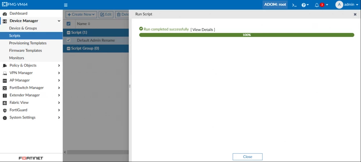Screen dimensions: 361x162
Task: Click the Default Admin Rename script row
Action: pos(96,40)
